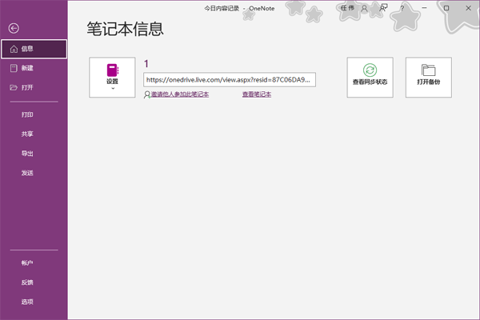The image size is (480, 320).
Task: Click the 邀请他人参加此笔记本 link
Action: 178,94
